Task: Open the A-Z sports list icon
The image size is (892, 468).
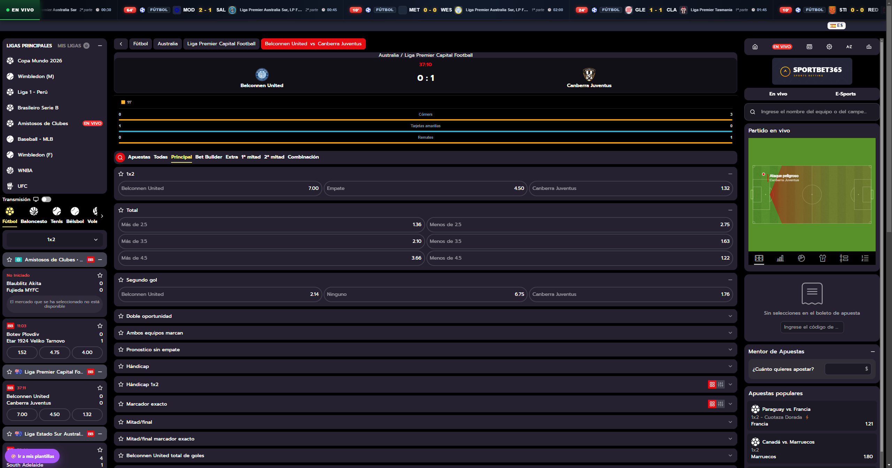Action: click(849, 47)
